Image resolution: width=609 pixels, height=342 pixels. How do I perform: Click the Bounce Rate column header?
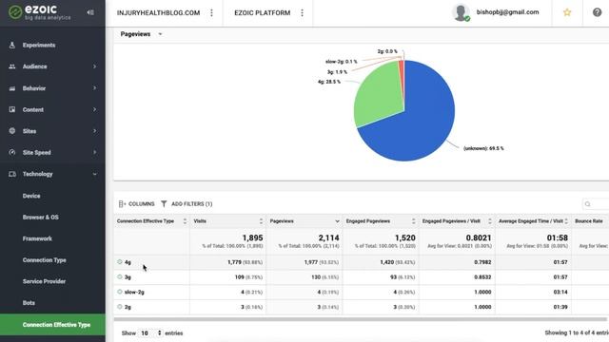[589, 221]
